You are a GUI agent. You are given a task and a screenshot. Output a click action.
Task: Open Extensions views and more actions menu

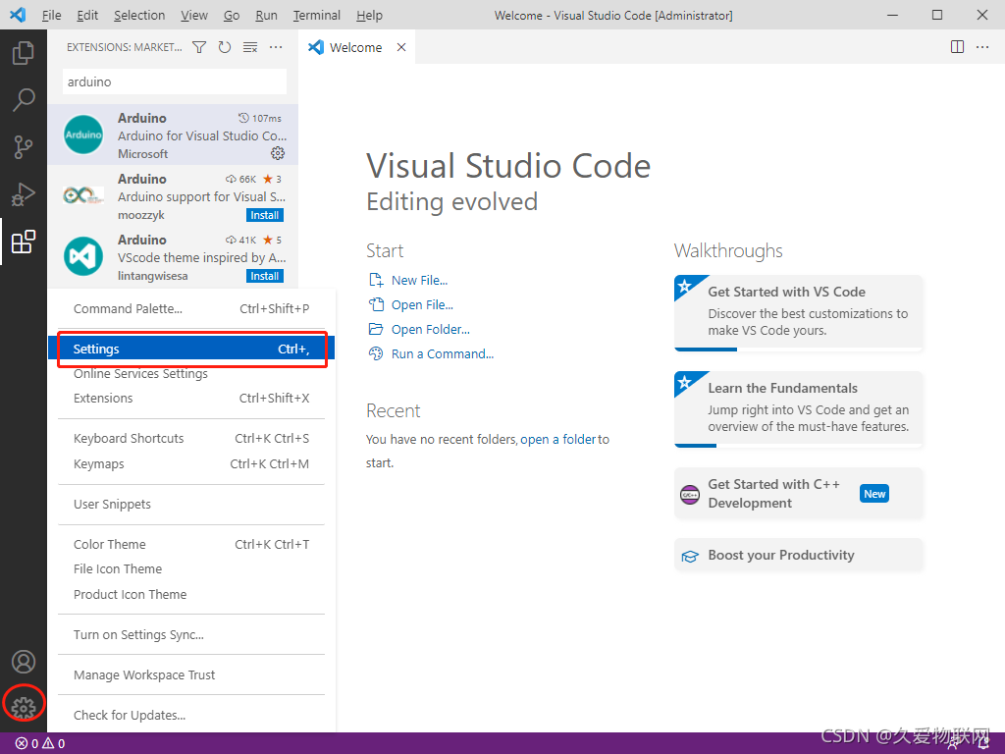(276, 47)
